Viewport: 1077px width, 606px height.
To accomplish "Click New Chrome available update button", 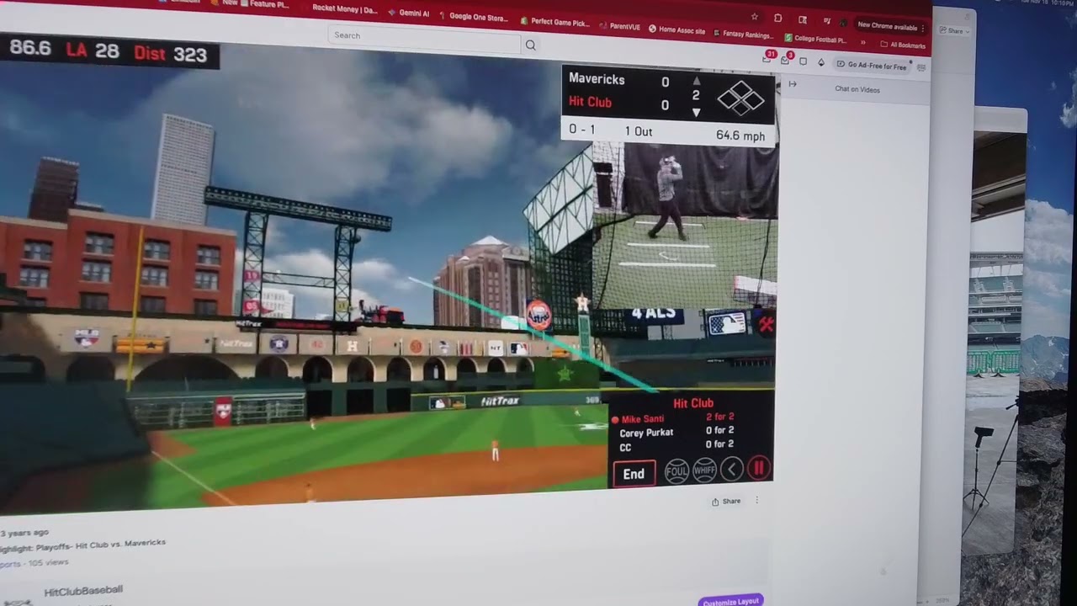I will (x=888, y=26).
